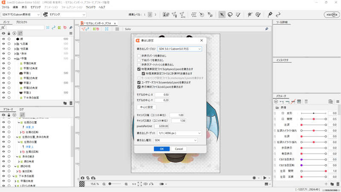This screenshot has width=341, height=192.
Task: Create a rotation deformer from toolbar
Action: (202, 15)
